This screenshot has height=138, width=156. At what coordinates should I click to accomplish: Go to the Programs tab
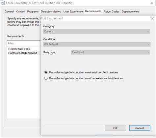[33, 12]
